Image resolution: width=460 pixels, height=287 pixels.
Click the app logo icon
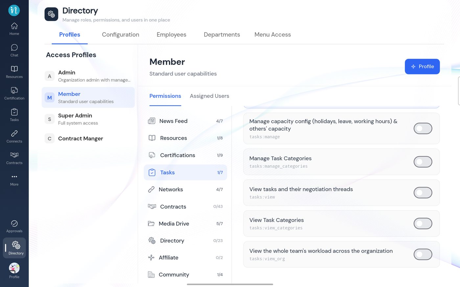click(x=14, y=10)
